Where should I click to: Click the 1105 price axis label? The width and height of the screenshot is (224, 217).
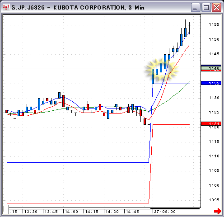[x=214, y=170]
